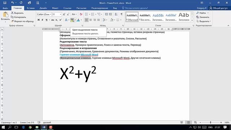Switch to the Макет tab

[55, 8]
